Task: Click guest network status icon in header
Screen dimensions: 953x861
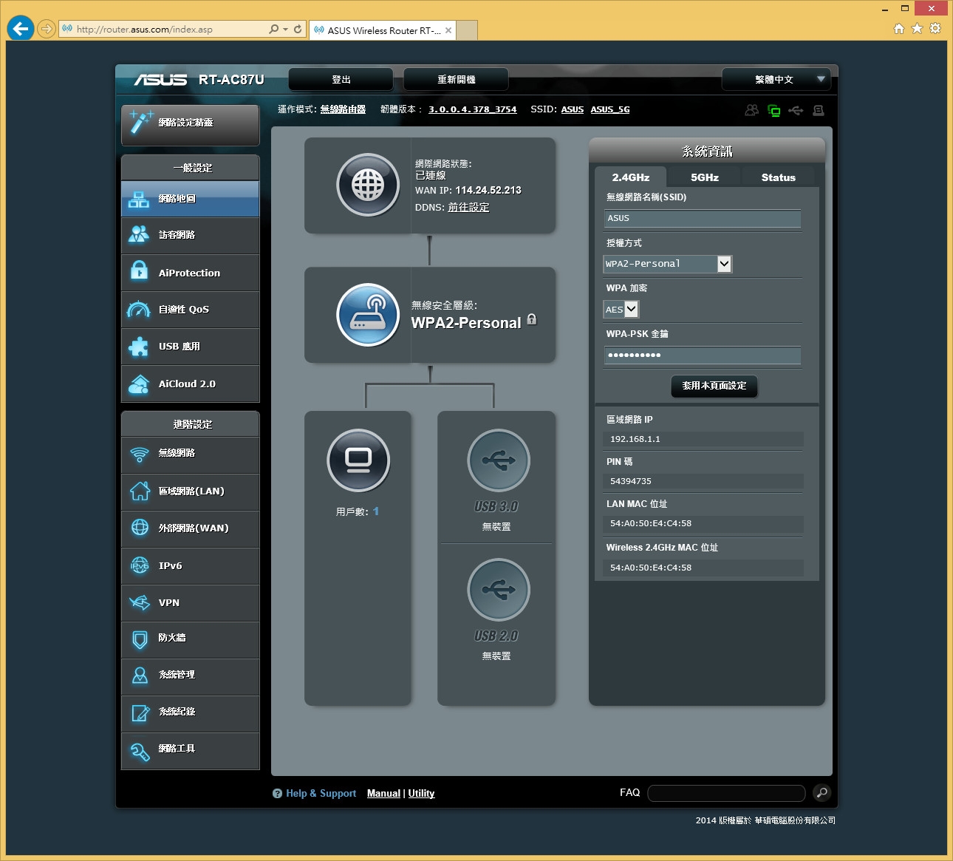Action: point(751,110)
